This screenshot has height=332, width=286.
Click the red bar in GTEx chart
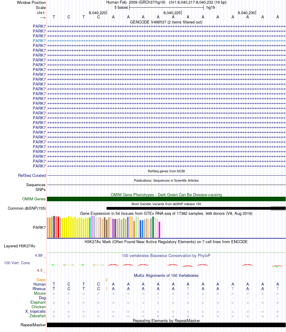click(x=58, y=227)
